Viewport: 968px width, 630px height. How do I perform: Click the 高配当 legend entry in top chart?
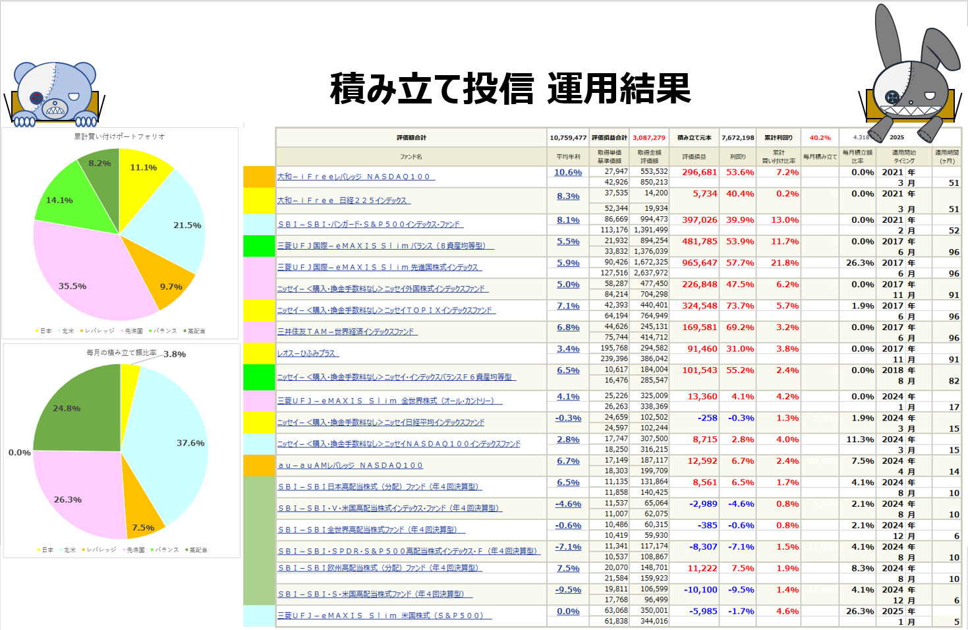coord(195,331)
